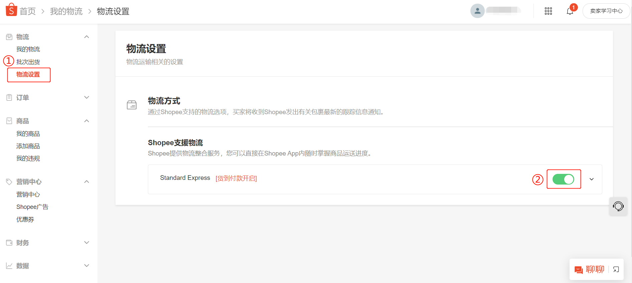Open Shopee广告 in sidebar
632x283 pixels.
[32, 207]
